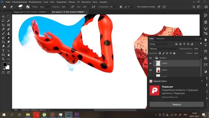
Task: Select the Rectangle shape tool
Action: click(x=3, y=55)
